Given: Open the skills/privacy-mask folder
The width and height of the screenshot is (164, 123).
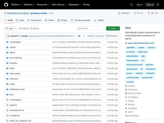Looking at the screenshot, I should point(17,89).
